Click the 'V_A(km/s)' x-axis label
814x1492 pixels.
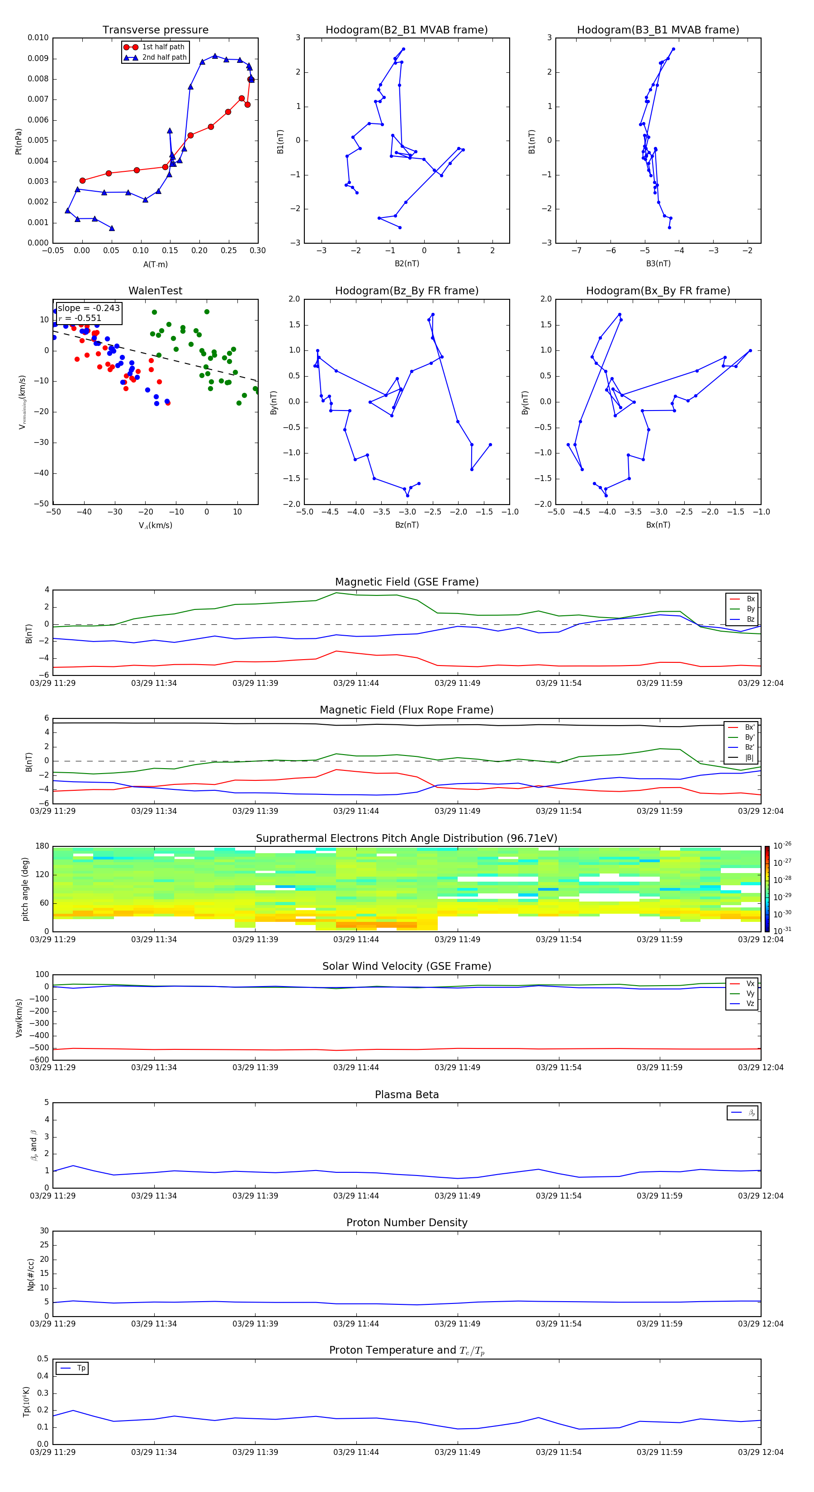tap(155, 525)
